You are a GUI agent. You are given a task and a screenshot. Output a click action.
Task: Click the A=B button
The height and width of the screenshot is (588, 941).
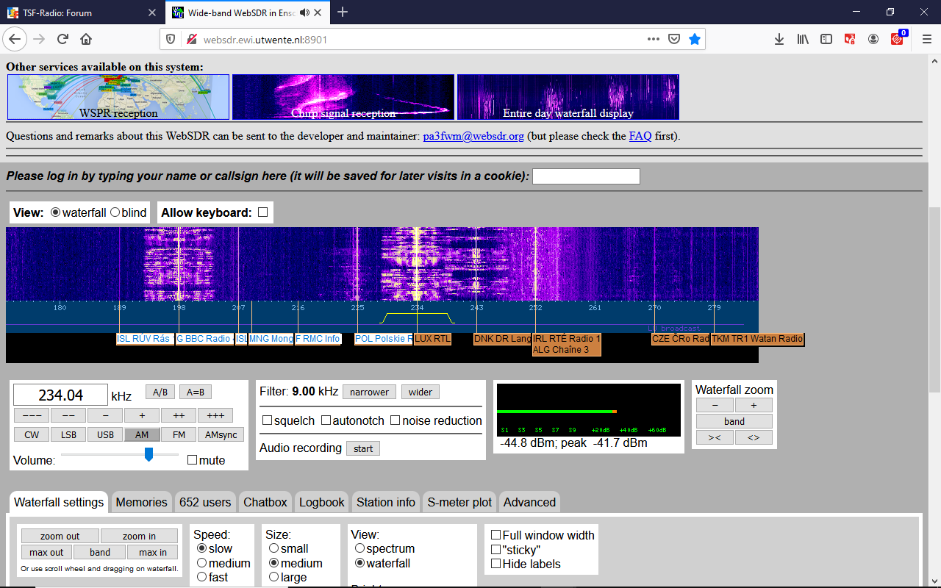pos(195,392)
